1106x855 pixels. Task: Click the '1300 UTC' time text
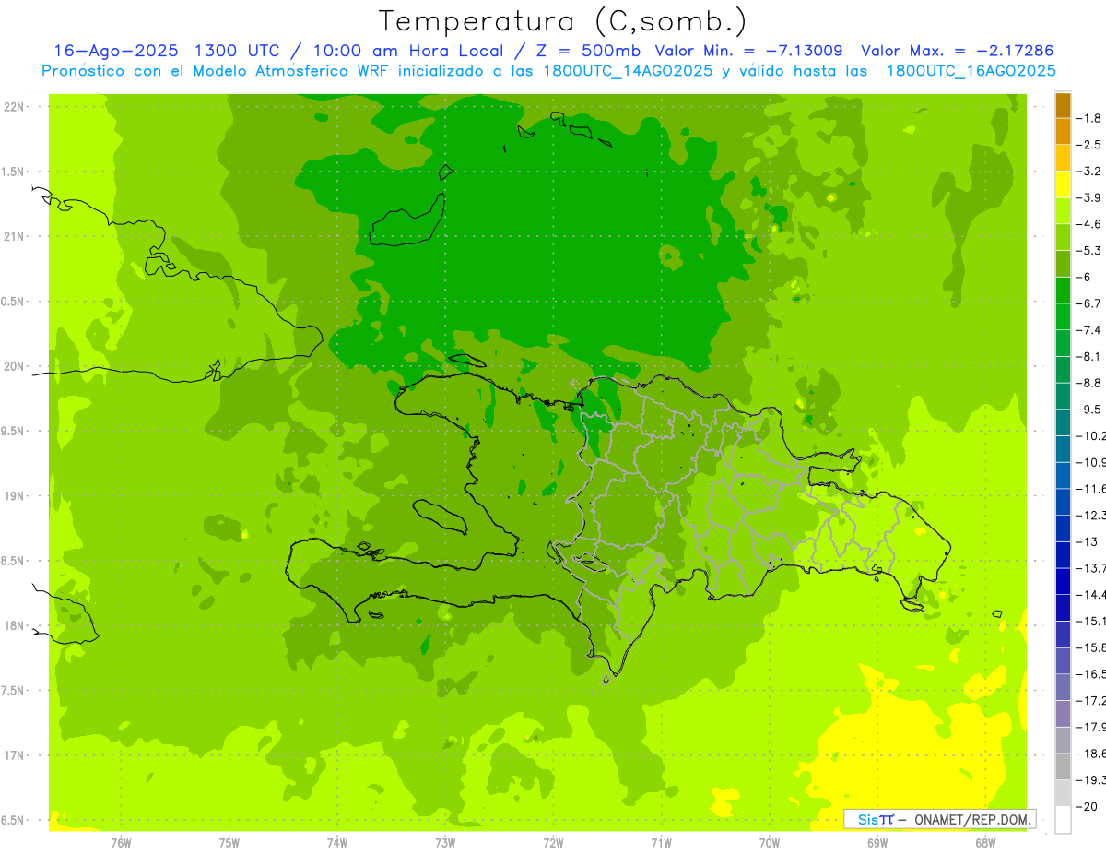pos(238,51)
